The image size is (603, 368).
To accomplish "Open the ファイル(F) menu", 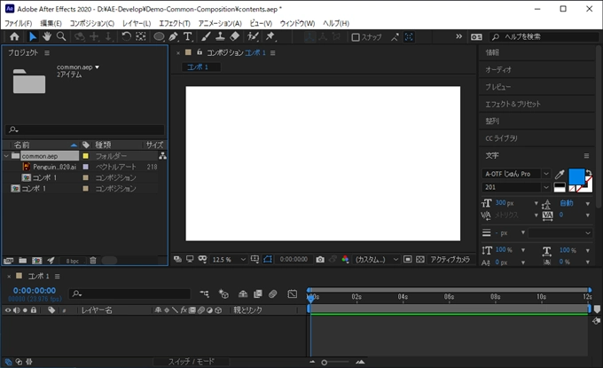I will [x=18, y=23].
